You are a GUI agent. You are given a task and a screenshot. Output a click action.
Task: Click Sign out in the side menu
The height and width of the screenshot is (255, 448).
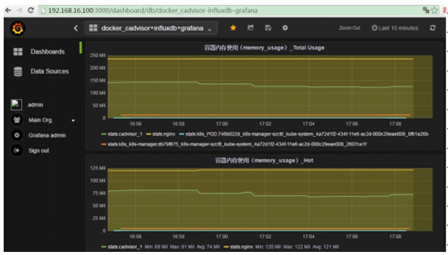click(39, 151)
